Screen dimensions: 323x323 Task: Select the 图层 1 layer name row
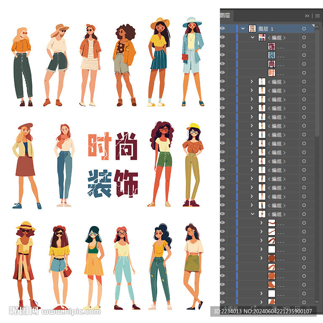[266, 29]
